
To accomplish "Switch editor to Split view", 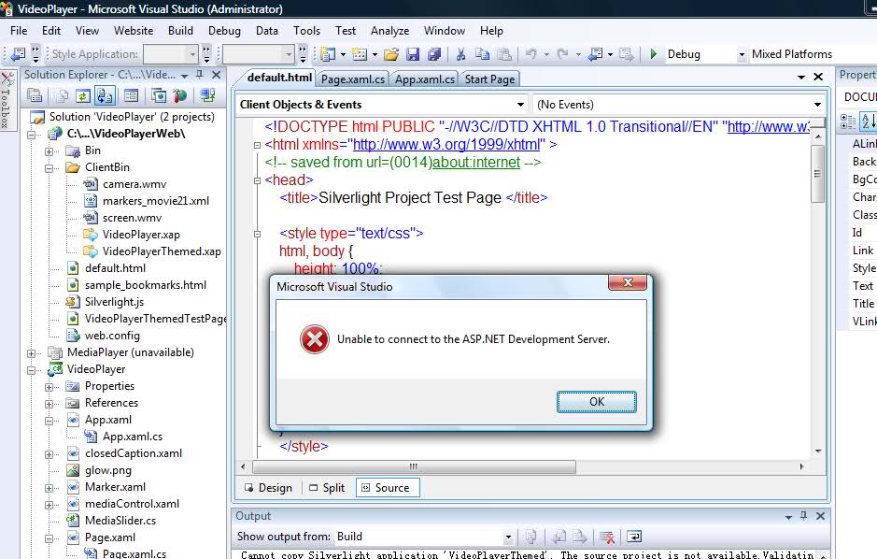I will 327,488.
